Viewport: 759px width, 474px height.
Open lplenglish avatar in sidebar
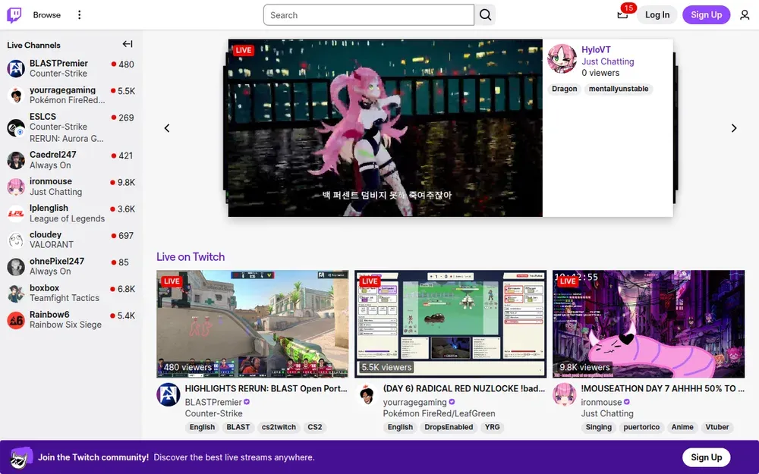click(x=16, y=213)
